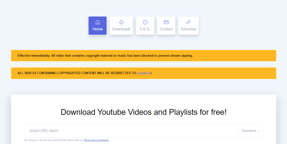Image resolution: width=287 pixels, height=144 pixels.
Task: Switch to the Contact tab
Action: [166, 25]
